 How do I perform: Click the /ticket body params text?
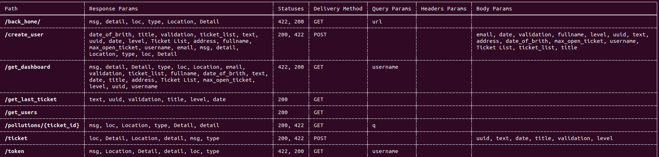tap(544, 138)
